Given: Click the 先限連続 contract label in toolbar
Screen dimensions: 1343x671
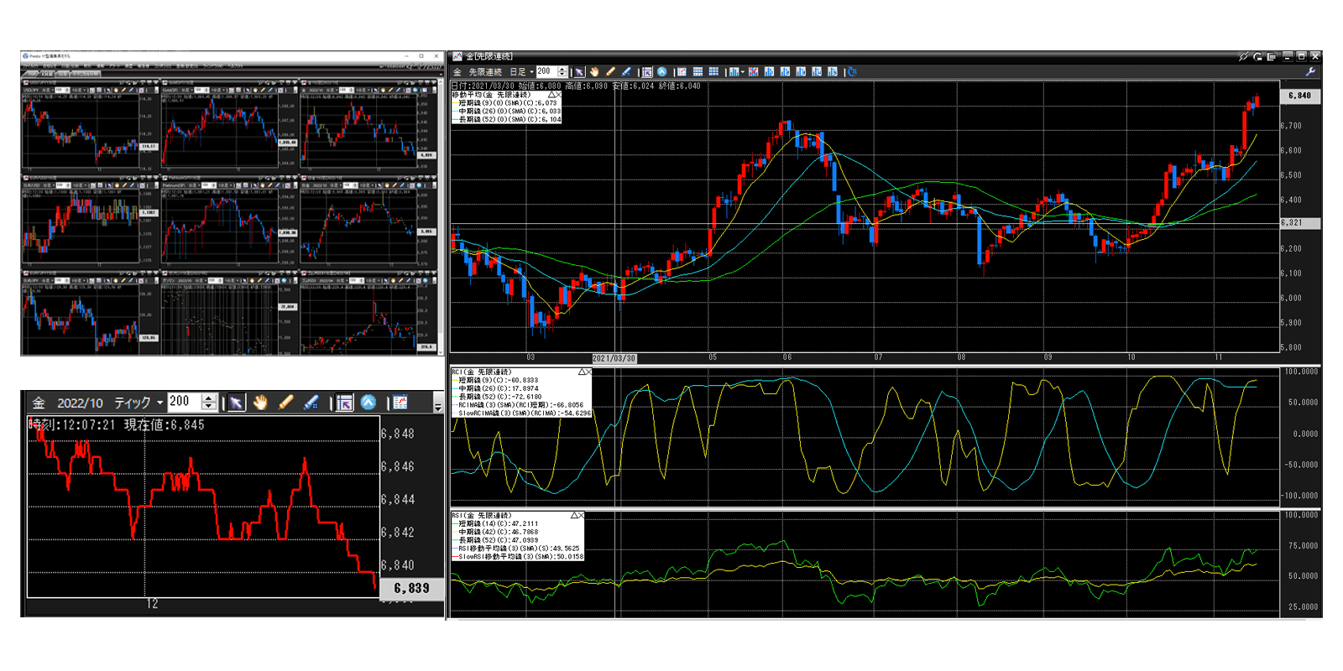Looking at the screenshot, I should click(484, 72).
